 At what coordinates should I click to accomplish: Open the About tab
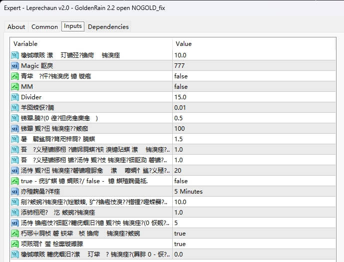(16, 27)
